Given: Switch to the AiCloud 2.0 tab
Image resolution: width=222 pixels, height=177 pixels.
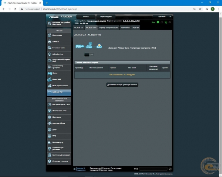Looking at the screenshot, I should (78, 28).
